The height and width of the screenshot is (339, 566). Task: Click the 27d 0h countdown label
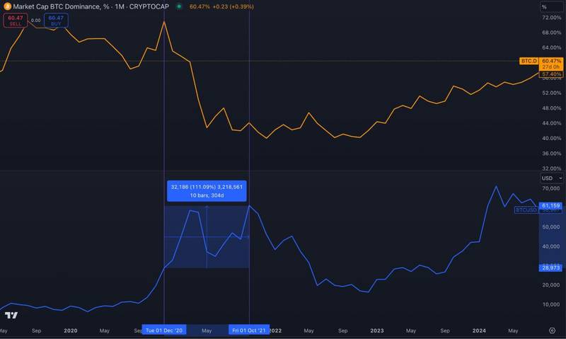[x=550, y=67]
